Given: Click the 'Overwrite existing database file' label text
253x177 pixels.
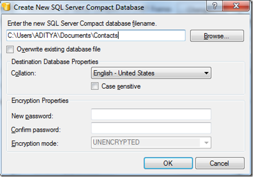Looking at the screenshot, I should (x=59, y=49).
